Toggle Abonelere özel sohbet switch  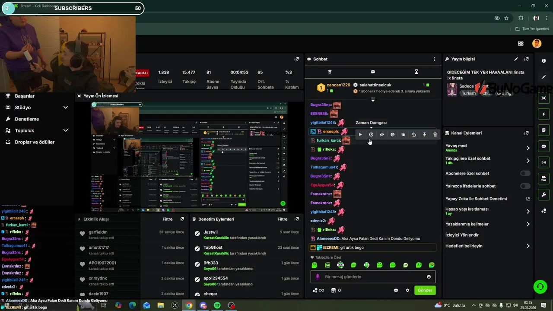[x=525, y=173]
